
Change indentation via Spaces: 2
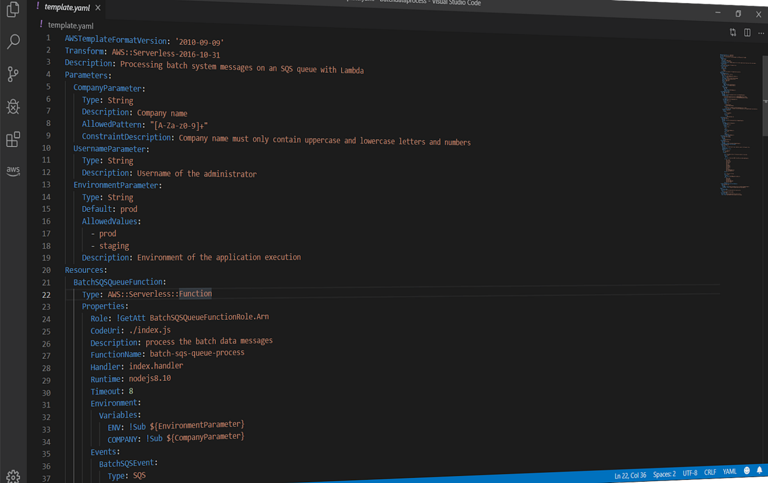pyautogui.click(x=664, y=473)
